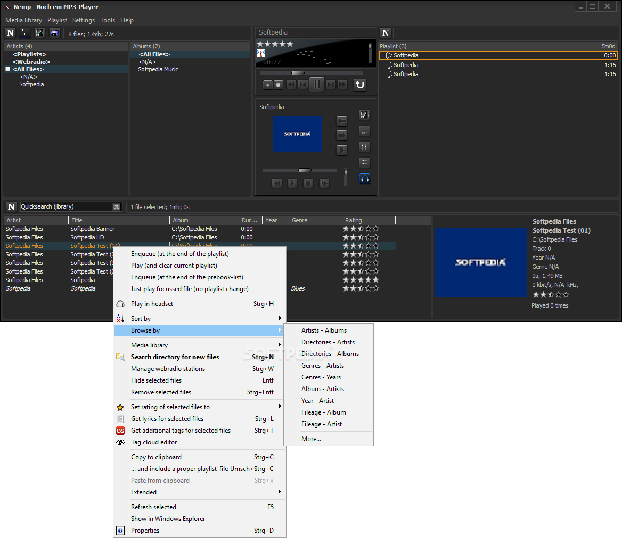The height and width of the screenshot is (538, 622).
Task: Choose Enqueue (at the end of the playlist)
Action: pos(200,254)
